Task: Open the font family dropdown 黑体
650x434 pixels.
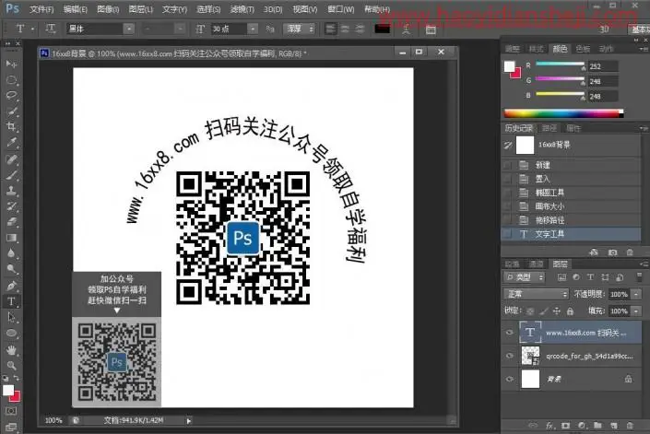Action: coord(129,29)
